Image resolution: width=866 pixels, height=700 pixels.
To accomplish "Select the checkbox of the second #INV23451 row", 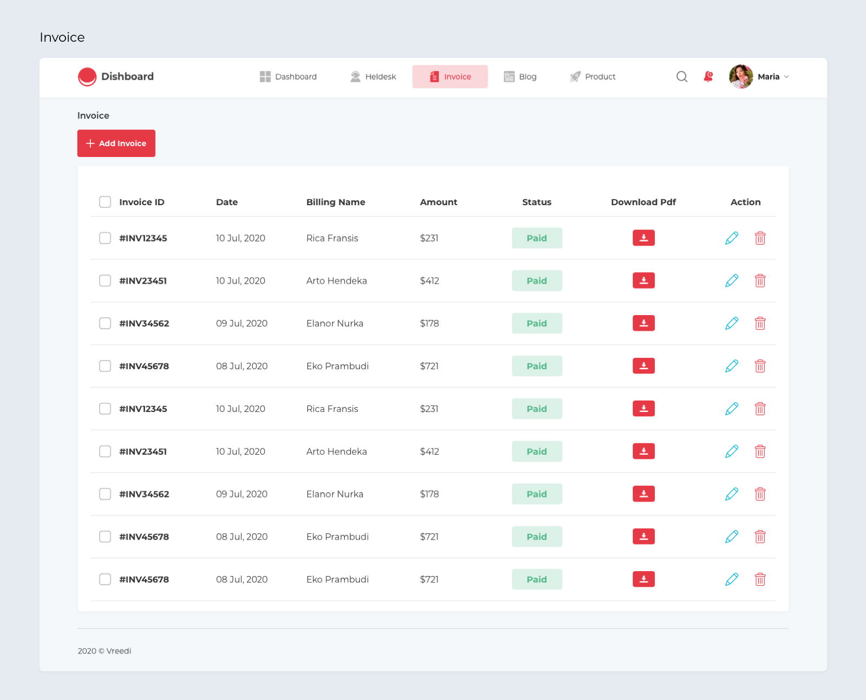I will (x=105, y=451).
